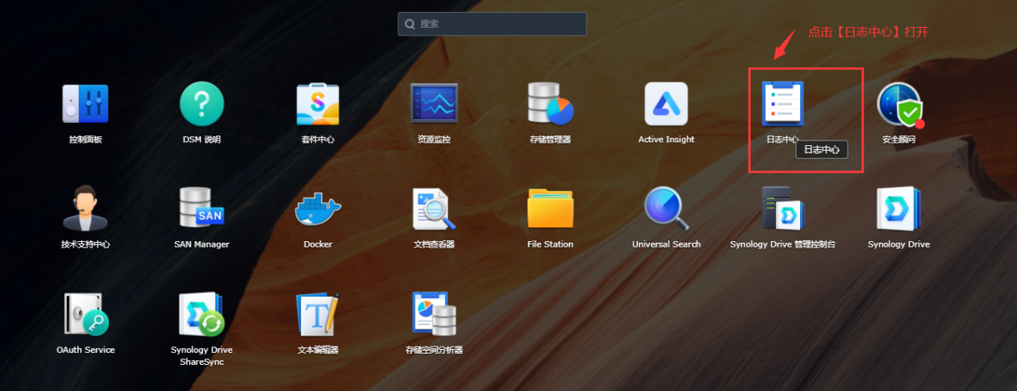Open OAuth Service app
Screen dimensions: 1017x391
pos(85,314)
